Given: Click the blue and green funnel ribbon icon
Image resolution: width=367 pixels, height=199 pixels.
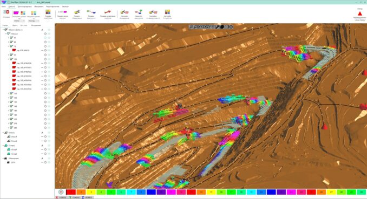Looking at the screenshot, I should point(139,12).
